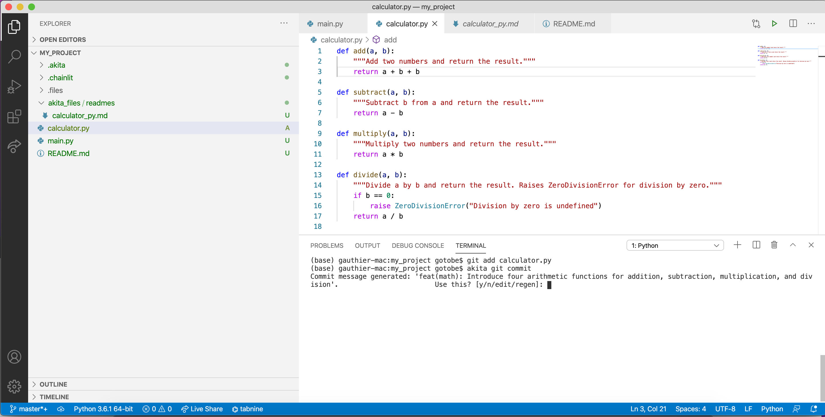Kill terminal with the trash icon

tap(774, 245)
